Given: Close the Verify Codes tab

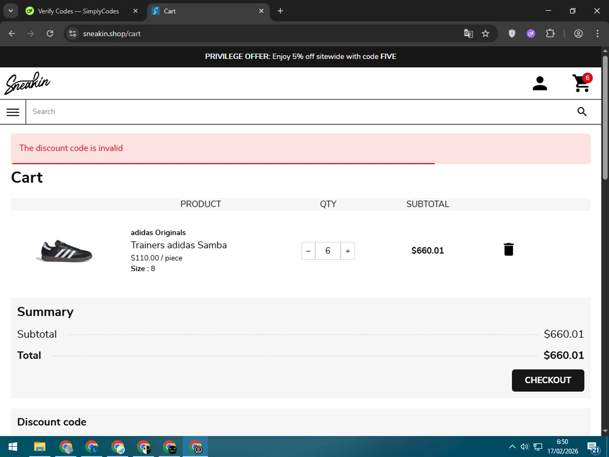Looking at the screenshot, I should (136, 11).
